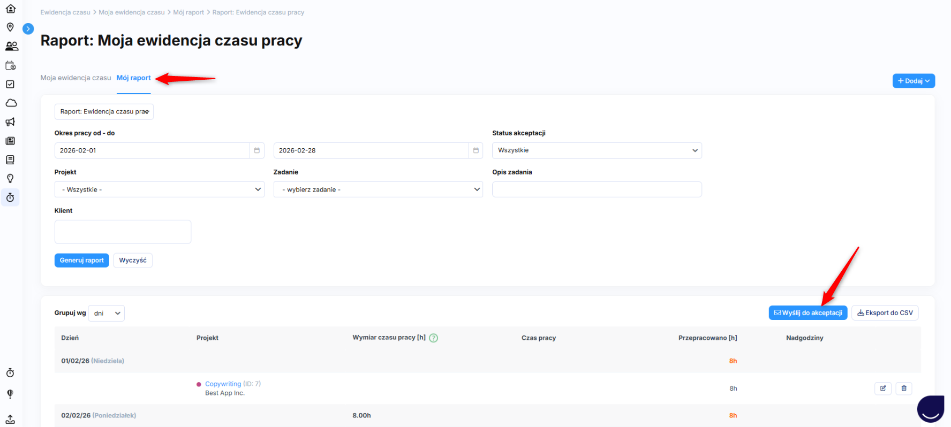
Task: Open the Zadanie task dropdown
Action: pyautogui.click(x=378, y=189)
